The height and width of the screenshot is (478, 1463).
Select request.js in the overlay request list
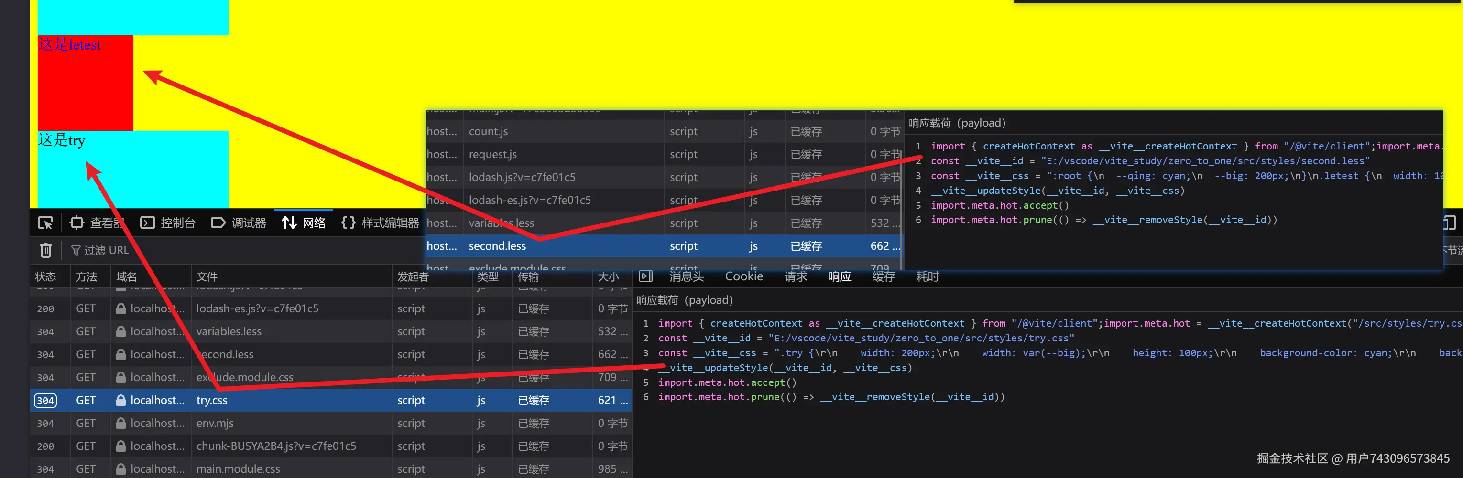493,154
